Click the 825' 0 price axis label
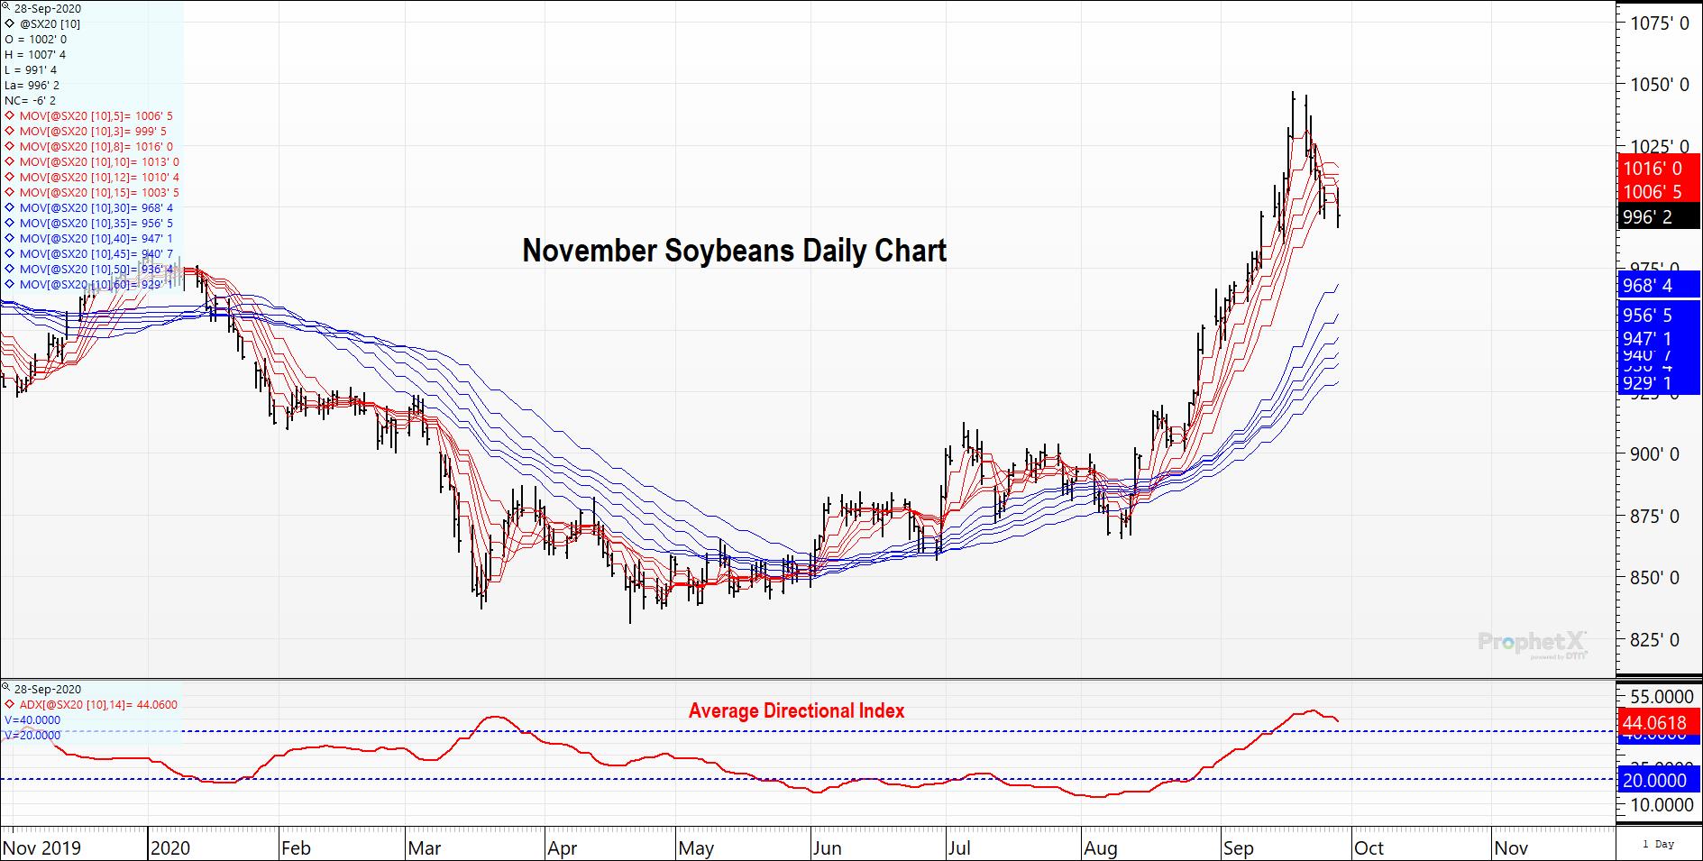 1655,640
